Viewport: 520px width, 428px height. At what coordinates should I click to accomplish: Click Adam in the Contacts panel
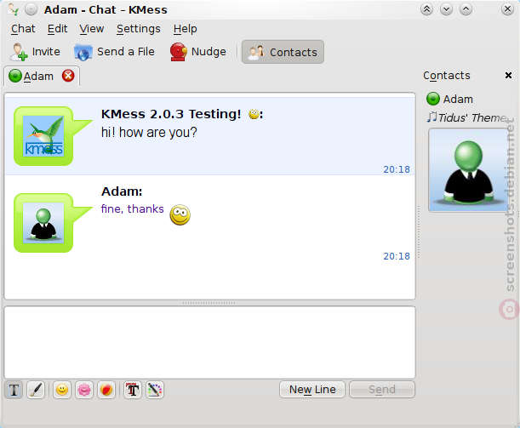pos(450,99)
